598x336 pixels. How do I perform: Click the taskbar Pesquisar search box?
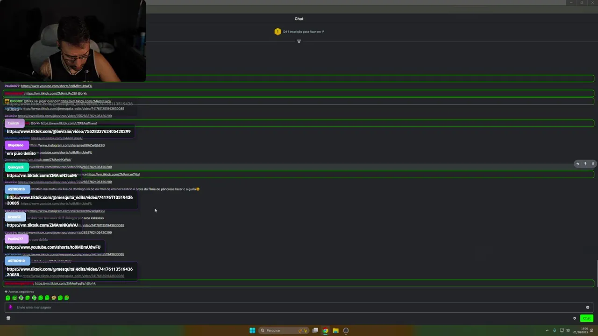284,330
